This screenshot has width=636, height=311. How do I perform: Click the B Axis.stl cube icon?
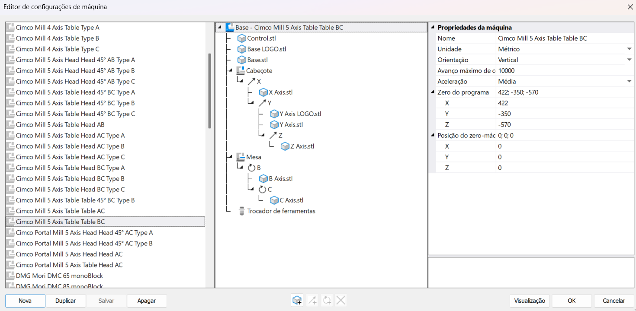(x=263, y=179)
